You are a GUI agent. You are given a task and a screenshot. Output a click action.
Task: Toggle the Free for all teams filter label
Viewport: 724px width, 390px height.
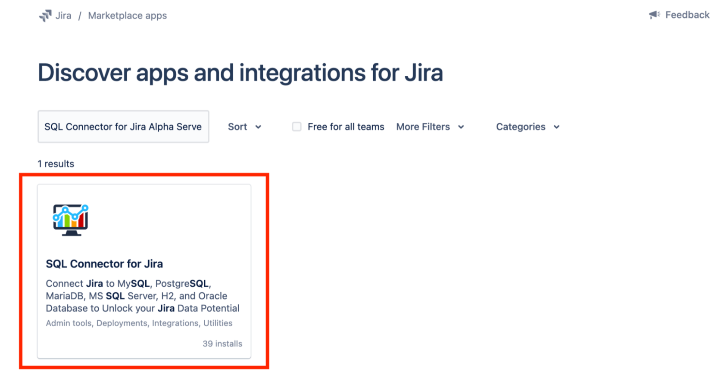tap(346, 127)
